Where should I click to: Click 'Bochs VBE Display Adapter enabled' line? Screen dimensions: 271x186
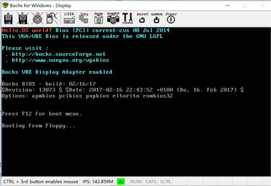pos(57,72)
